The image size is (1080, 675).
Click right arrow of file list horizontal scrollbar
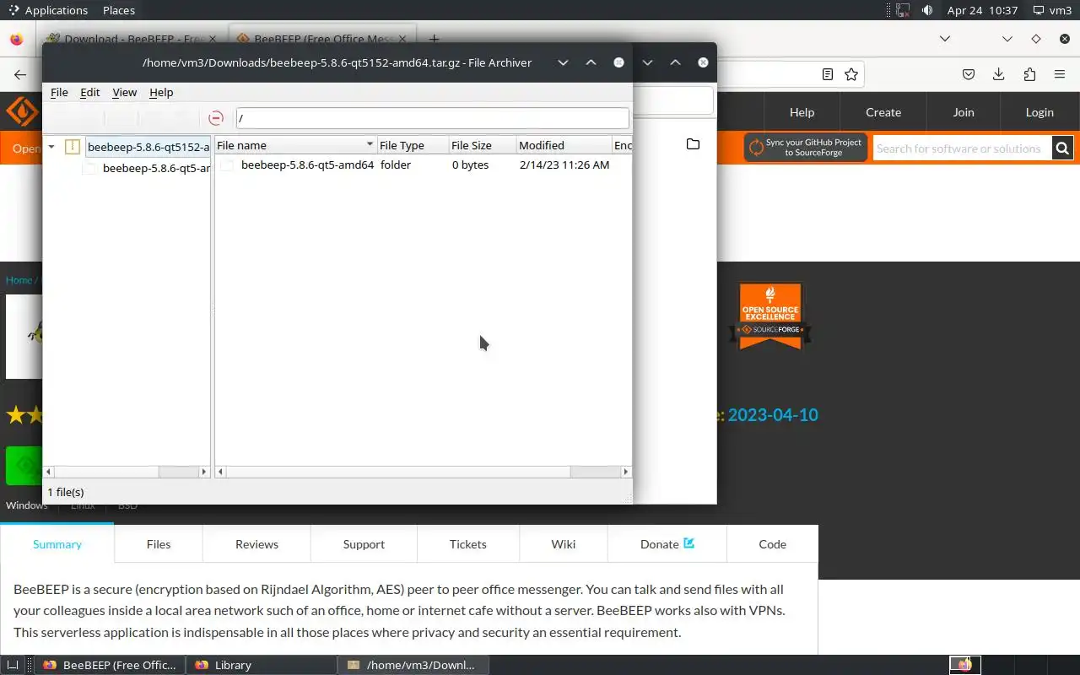pyautogui.click(x=625, y=472)
